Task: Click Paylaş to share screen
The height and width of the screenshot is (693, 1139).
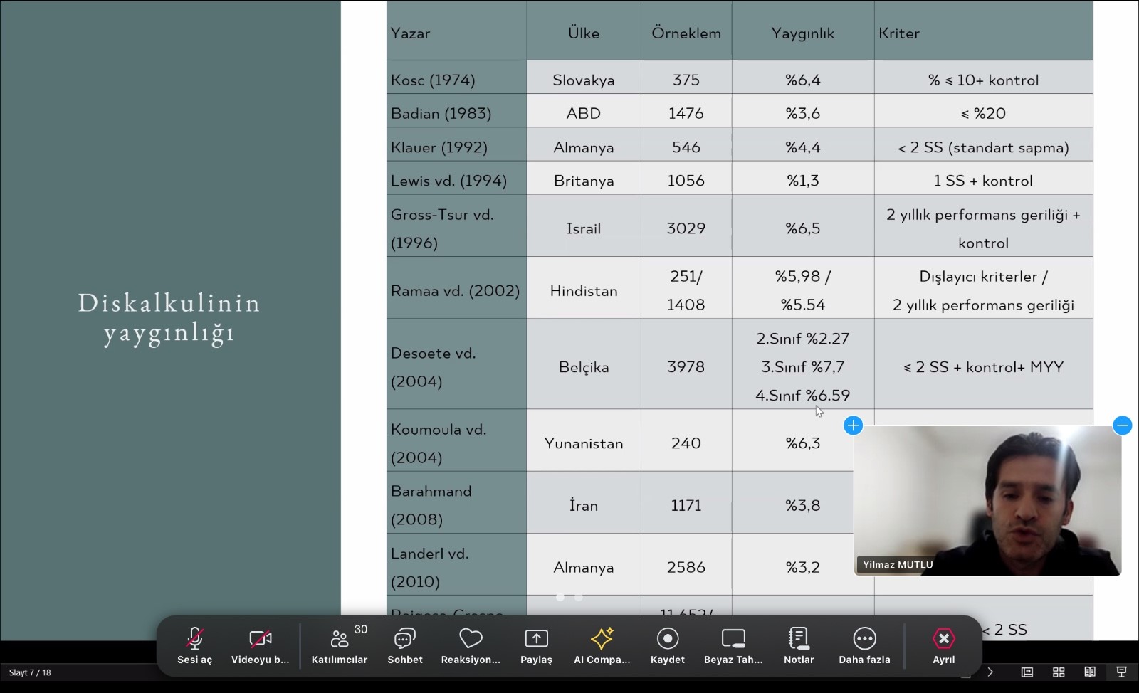Action: (x=536, y=646)
